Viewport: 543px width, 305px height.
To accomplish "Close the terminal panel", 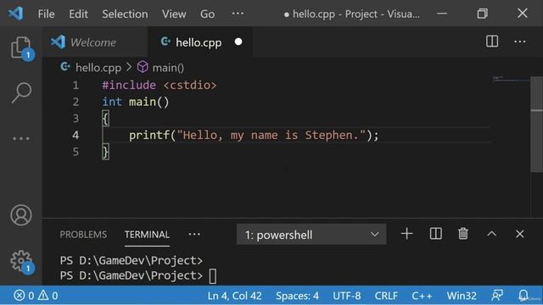I will coord(519,234).
